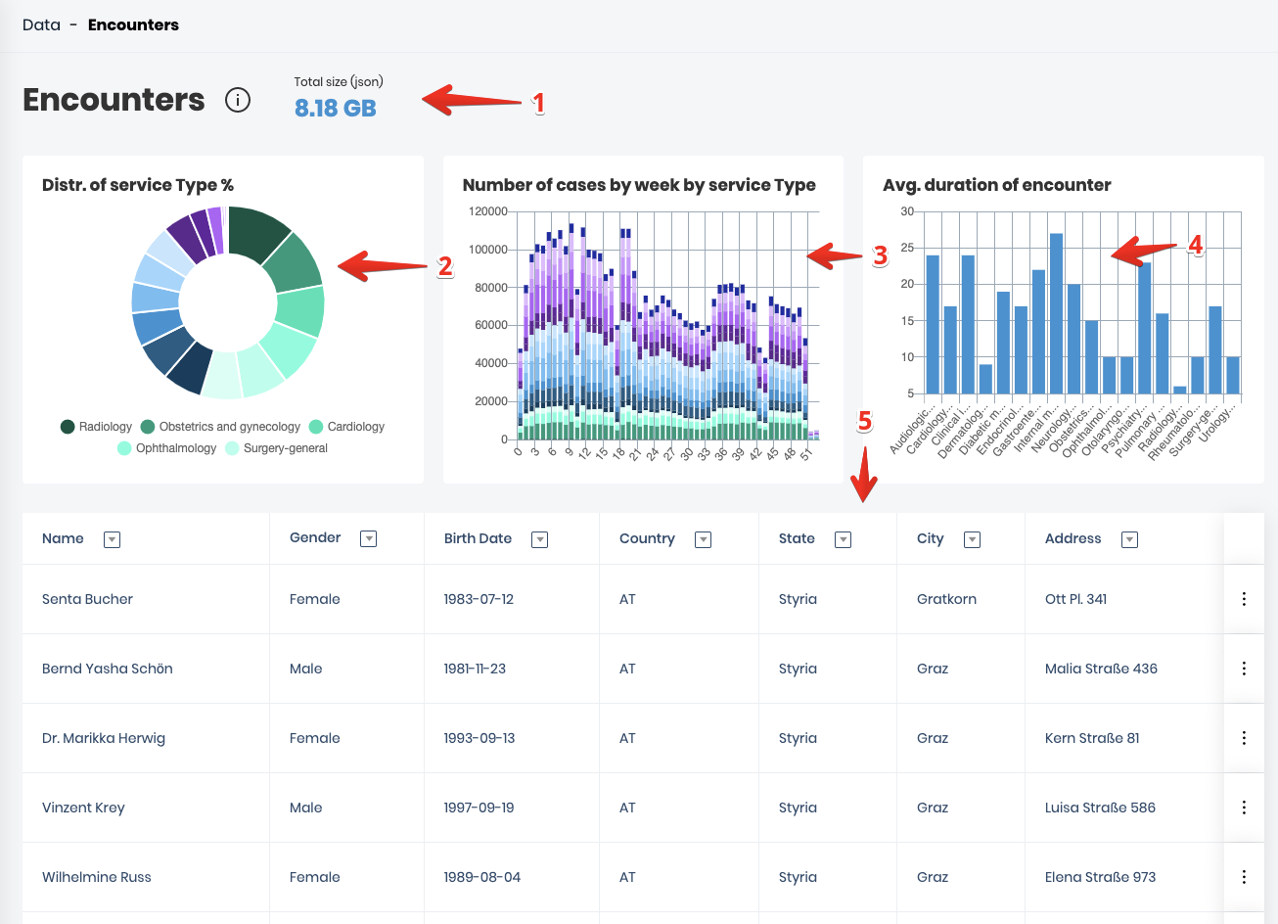This screenshot has height=924, width=1278.
Task: Click Avg. duration of encounter chart title
Action: [x=996, y=185]
